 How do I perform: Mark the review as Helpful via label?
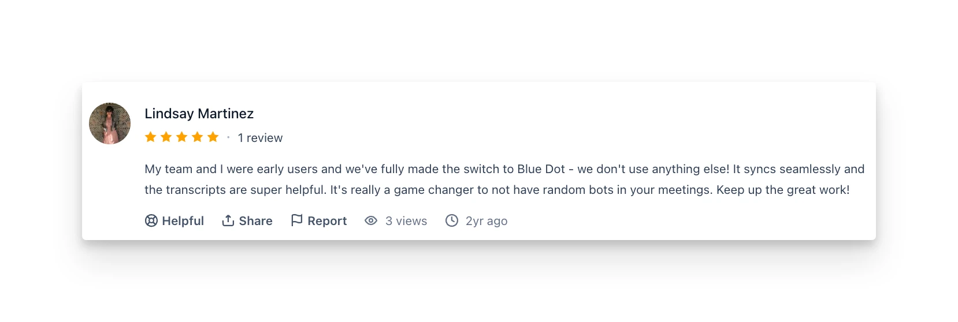coord(183,221)
